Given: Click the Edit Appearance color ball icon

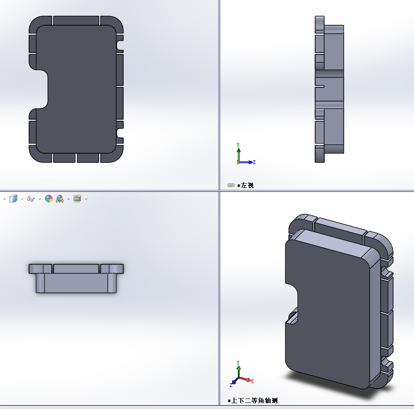Looking at the screenshot, I should [49, 199].
